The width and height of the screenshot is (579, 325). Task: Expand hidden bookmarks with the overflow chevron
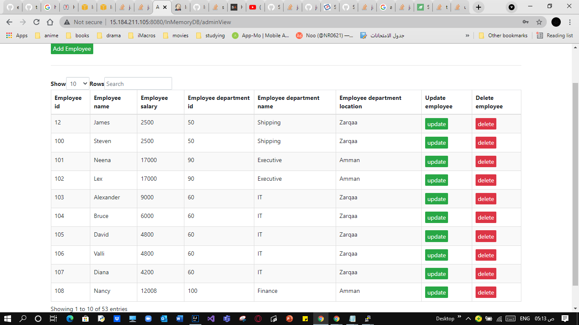(x=468, y=36)
